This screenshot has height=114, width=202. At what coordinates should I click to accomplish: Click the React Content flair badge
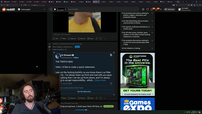[x=109, y=106]
